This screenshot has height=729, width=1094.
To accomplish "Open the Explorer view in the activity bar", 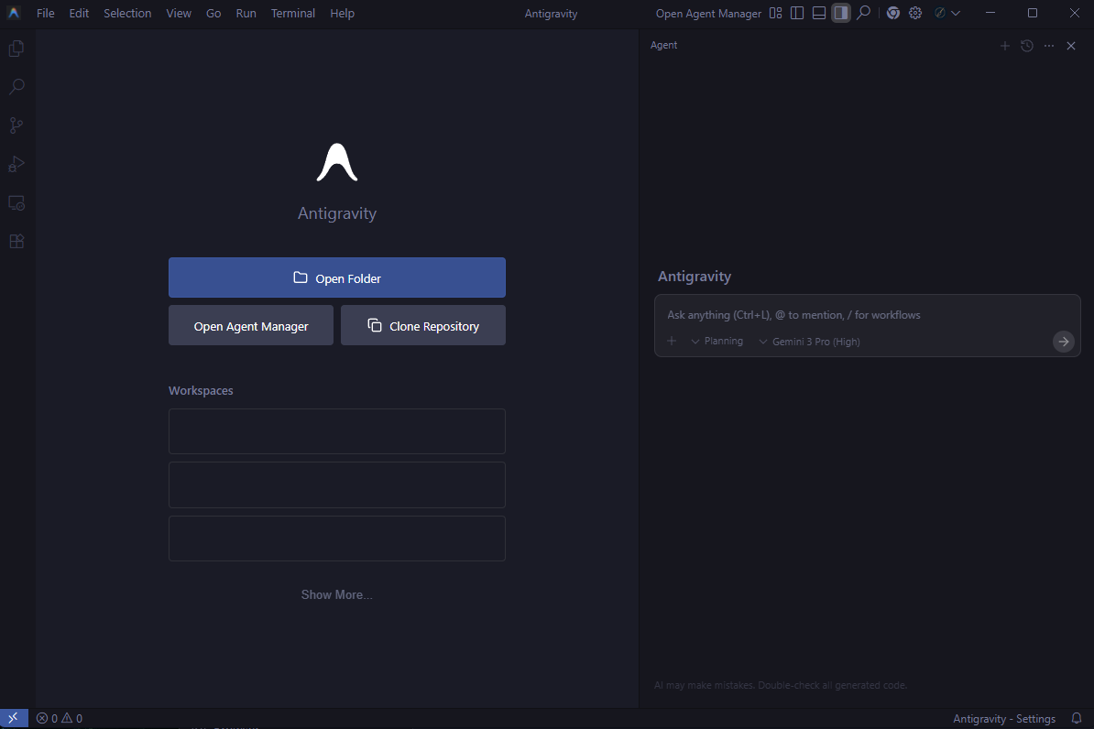I will coord(16,49).
